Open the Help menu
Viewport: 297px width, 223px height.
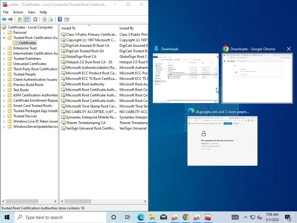tap(43, 12)
